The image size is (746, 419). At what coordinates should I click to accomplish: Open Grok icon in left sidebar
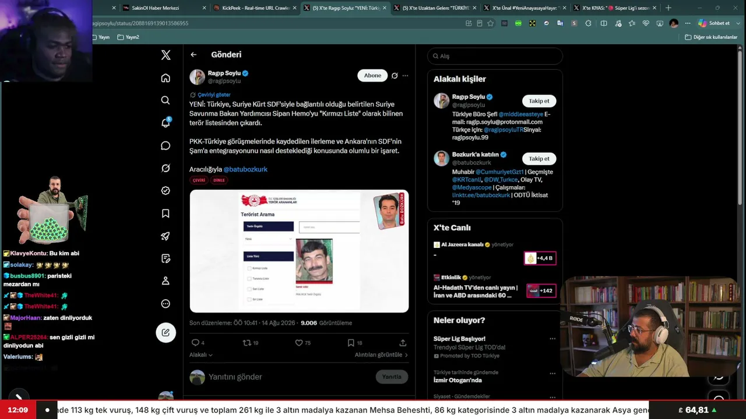click(x=166, y=168)
